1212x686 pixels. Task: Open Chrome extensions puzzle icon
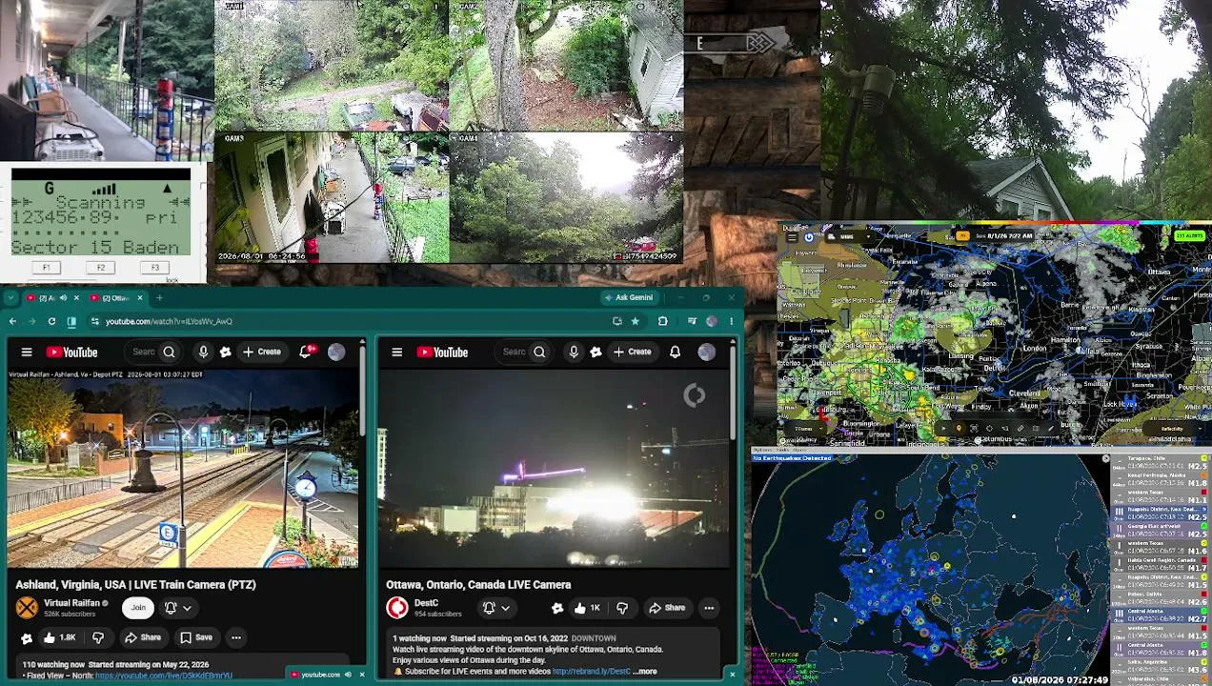(662, 322)
